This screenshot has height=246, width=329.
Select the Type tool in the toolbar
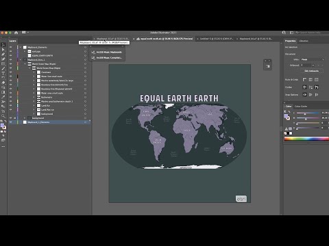(x=3, y=73)
